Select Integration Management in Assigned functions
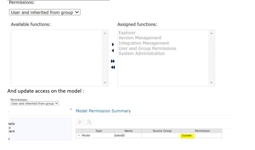Image resolution: width=255 pixels, height=150 pixels. (x=144, y=43)
